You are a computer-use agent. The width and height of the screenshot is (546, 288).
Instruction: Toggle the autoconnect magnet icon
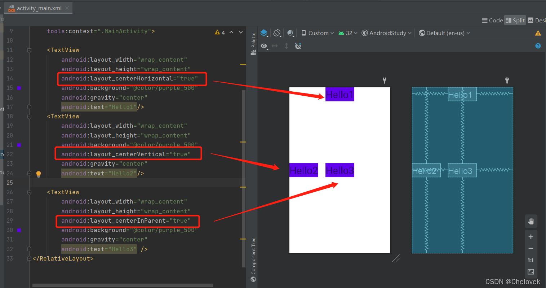click(x=298, y=46)
